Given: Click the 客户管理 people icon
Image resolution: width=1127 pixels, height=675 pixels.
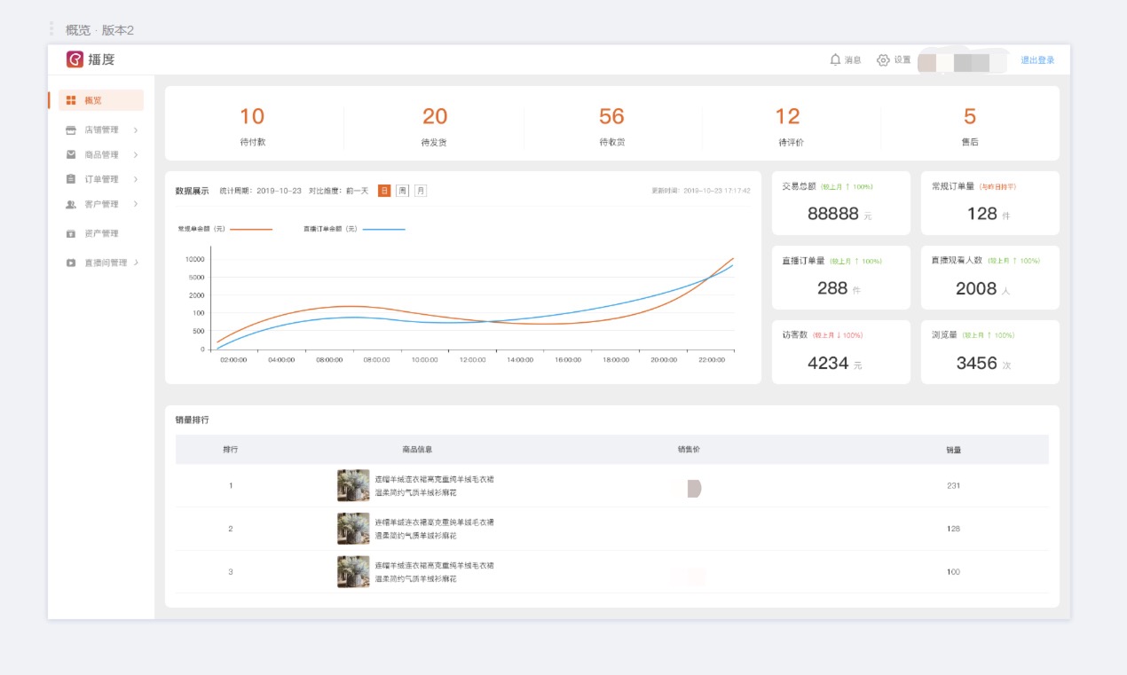Looking at the screenshot, I should [71, 204].
